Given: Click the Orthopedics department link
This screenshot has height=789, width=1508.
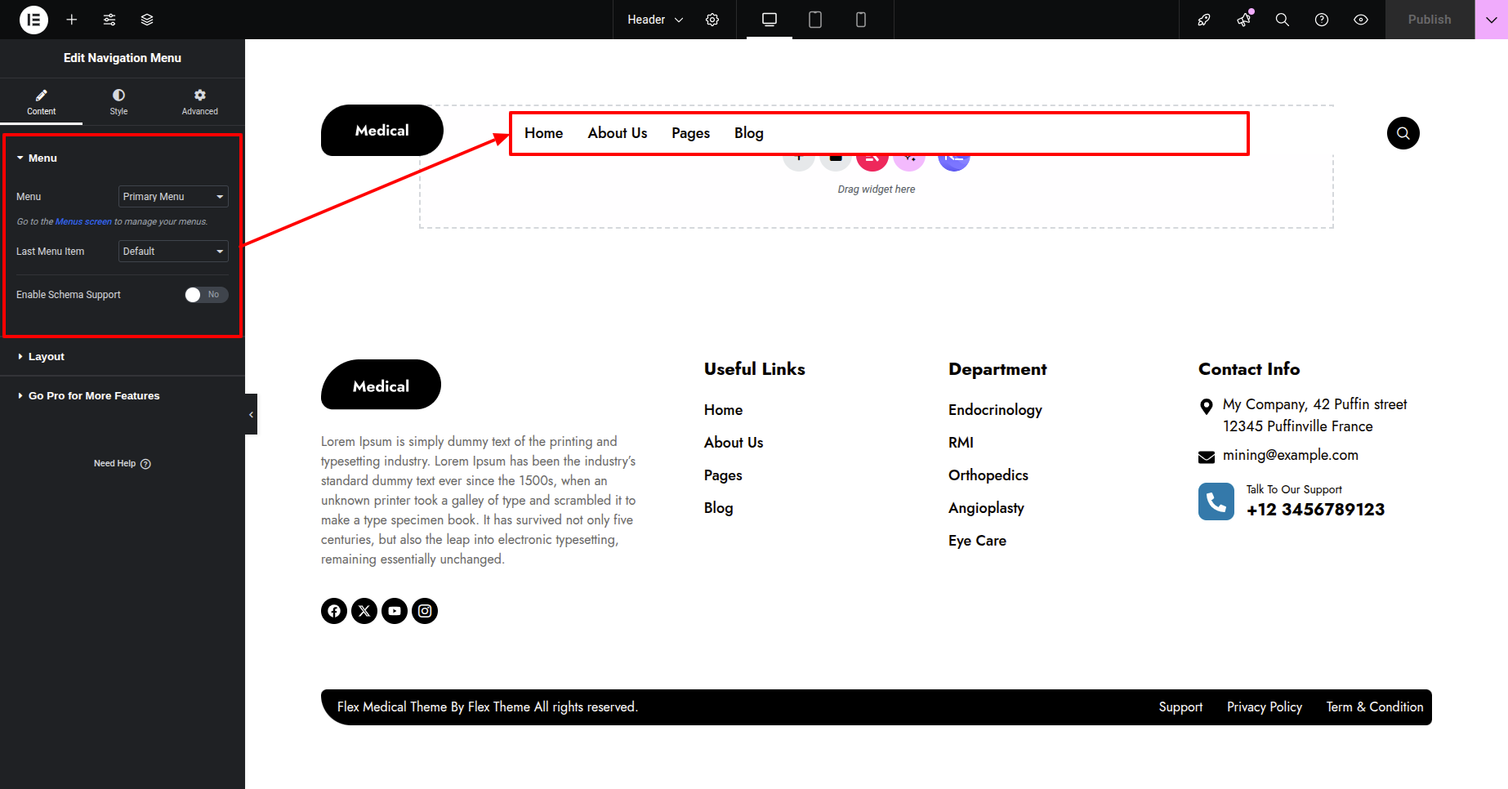Looking at the screenshot, I should pyautogui.click(x=988, y=475).
